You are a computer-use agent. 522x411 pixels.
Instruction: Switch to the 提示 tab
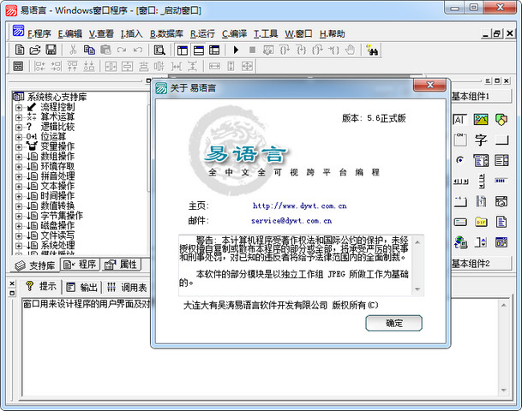(42, 287)
